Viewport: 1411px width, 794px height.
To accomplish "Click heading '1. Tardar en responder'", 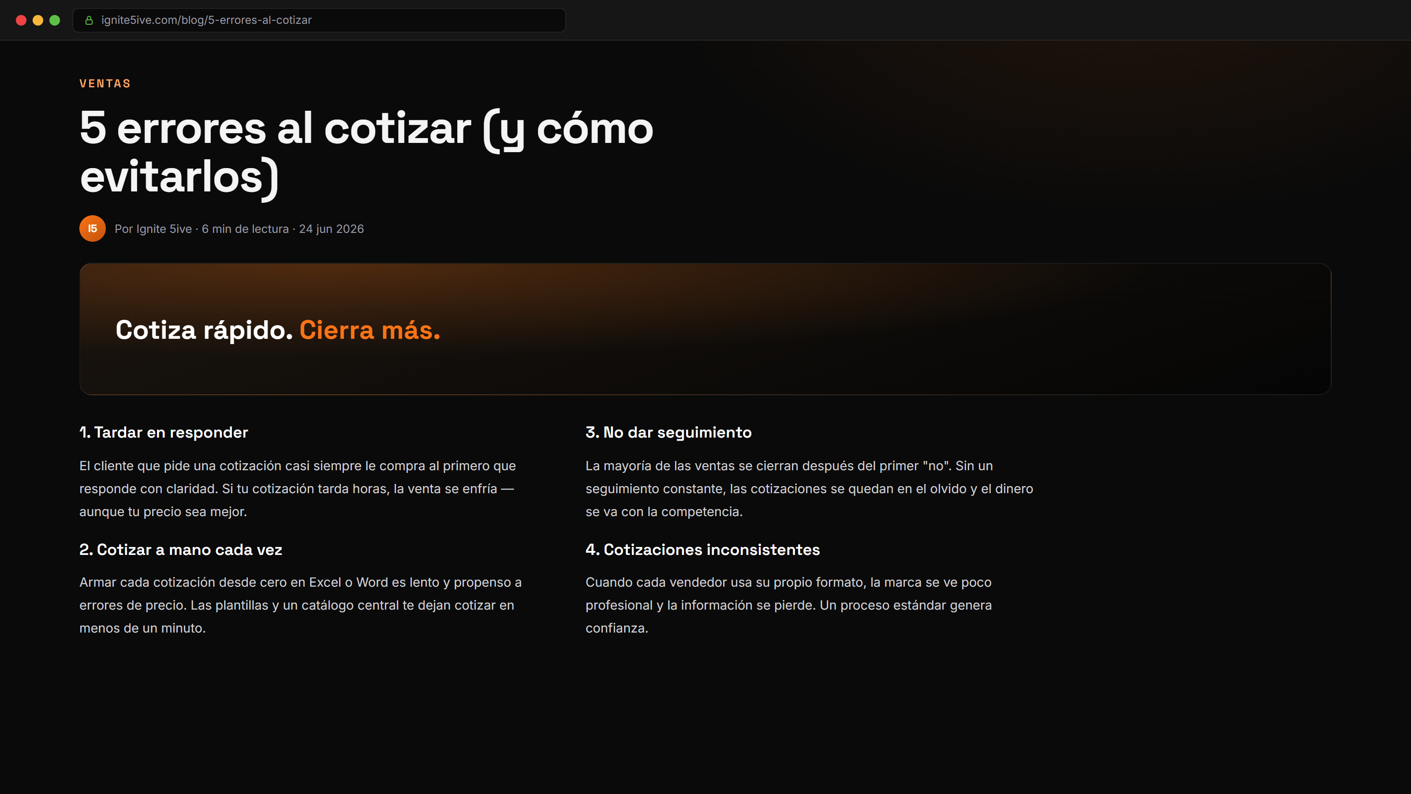I will point(164,432).
